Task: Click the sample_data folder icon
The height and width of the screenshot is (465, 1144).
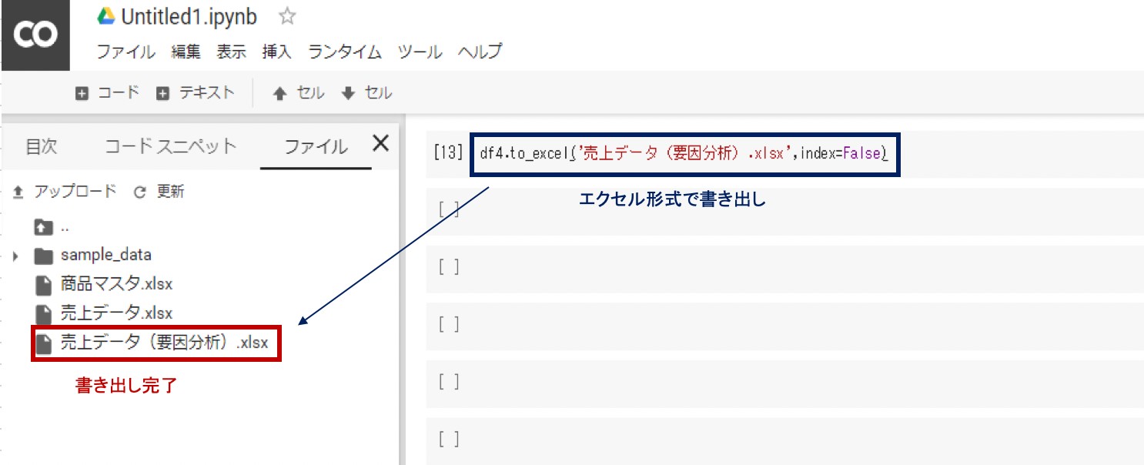Action: pos(43,255)
